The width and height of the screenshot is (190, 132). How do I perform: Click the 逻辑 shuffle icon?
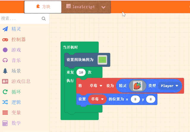pyautogui.click(x=5, y=102)
